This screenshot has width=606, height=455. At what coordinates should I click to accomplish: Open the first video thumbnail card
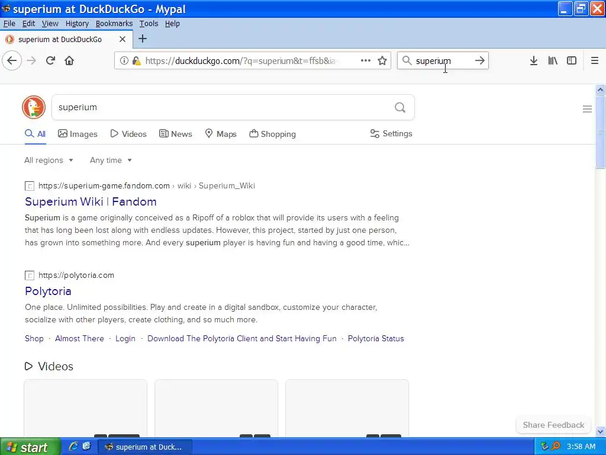coord(85,408)
